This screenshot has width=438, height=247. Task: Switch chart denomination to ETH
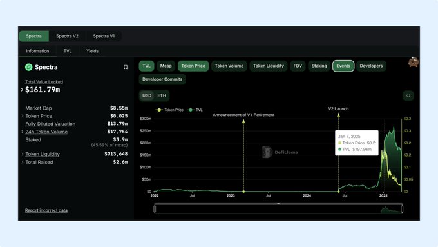click(162, 95)
